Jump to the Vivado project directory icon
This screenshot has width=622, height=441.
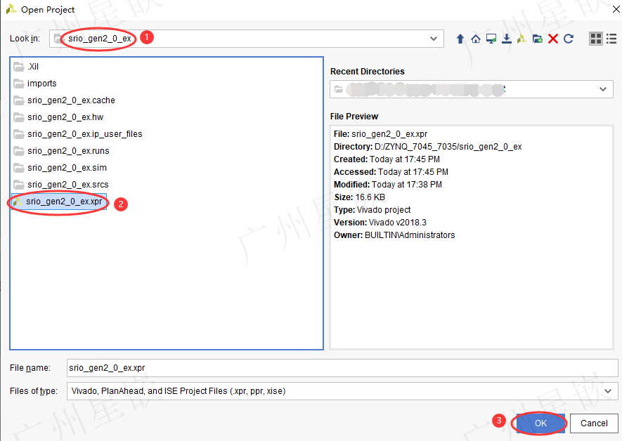point(521,39)
